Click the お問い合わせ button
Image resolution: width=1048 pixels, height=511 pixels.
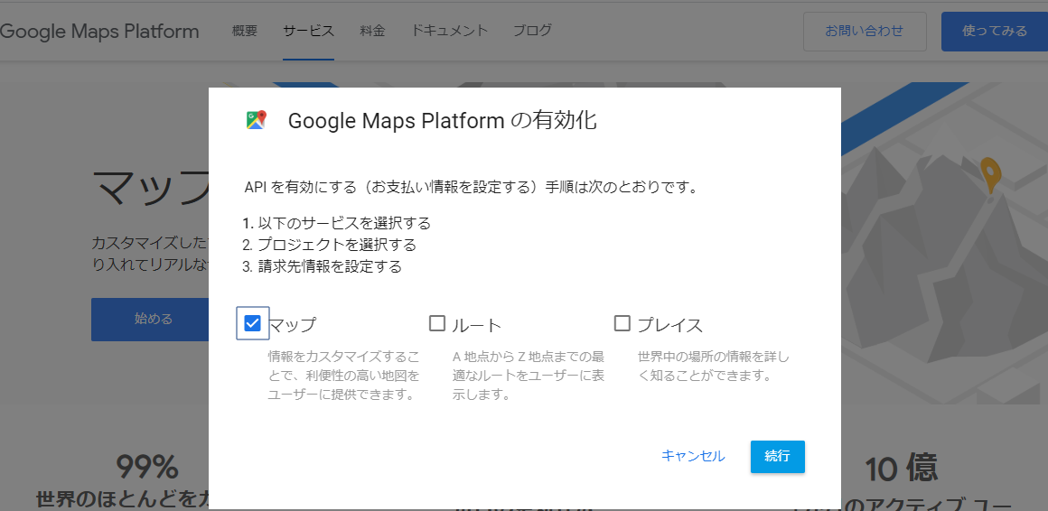[x=865, y=32]
